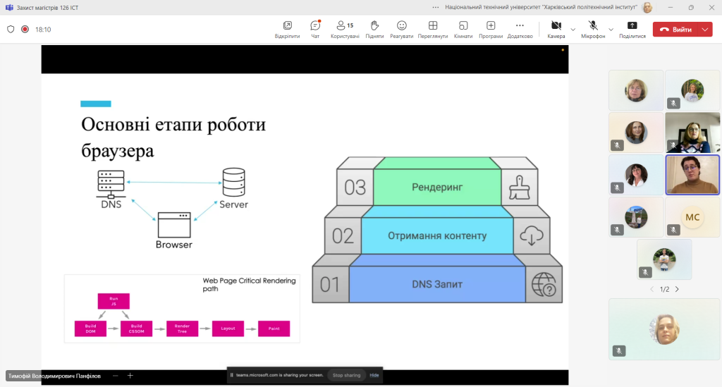Pop out the view with Відкріпити
Screen dimensions: 722x387
(x=288, y=29)
